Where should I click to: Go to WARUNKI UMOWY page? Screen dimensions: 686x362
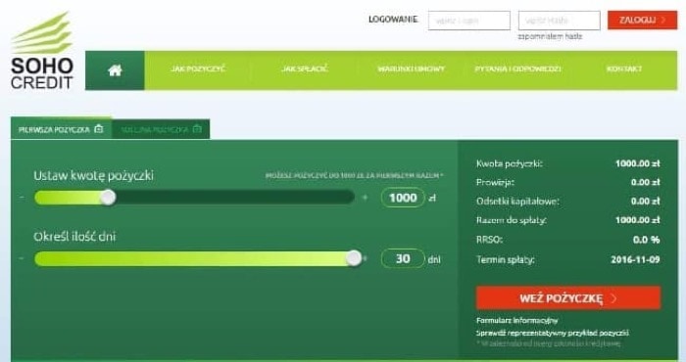(x=412, y=69)
